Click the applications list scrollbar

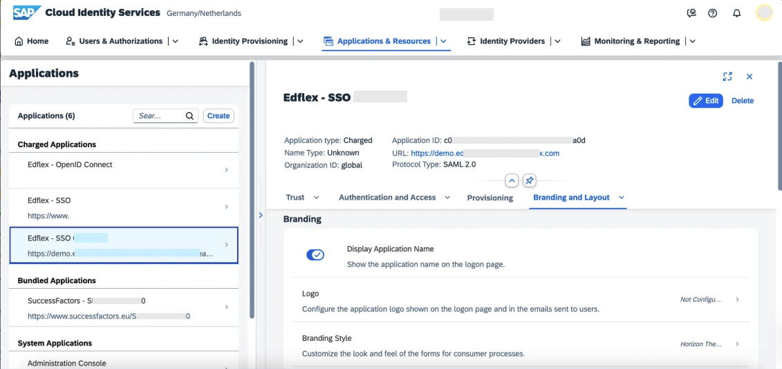coord(252,189)
